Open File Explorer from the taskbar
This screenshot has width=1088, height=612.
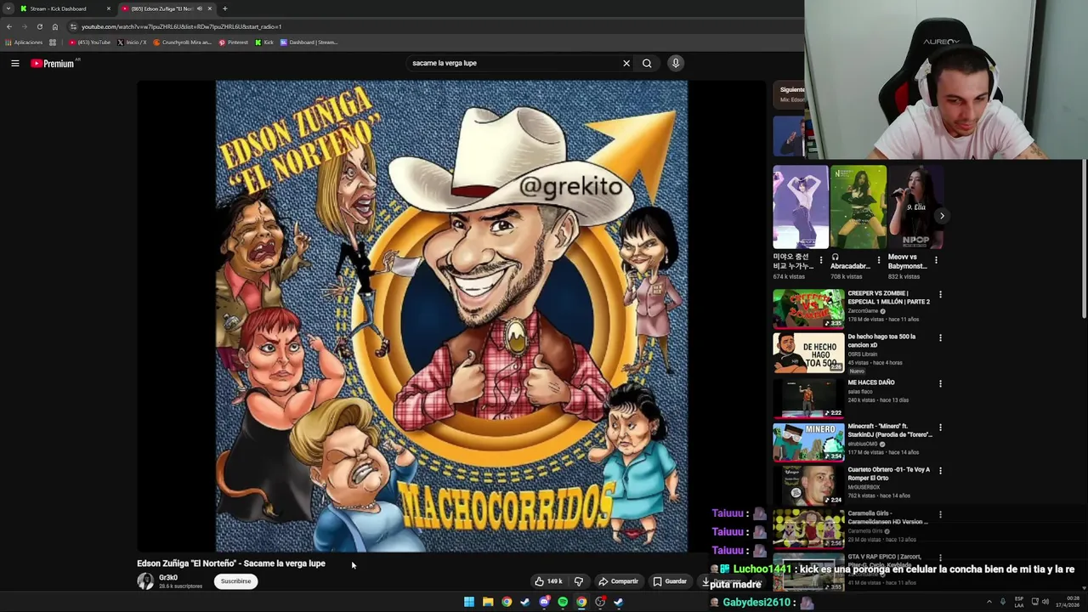coord(488,602)
